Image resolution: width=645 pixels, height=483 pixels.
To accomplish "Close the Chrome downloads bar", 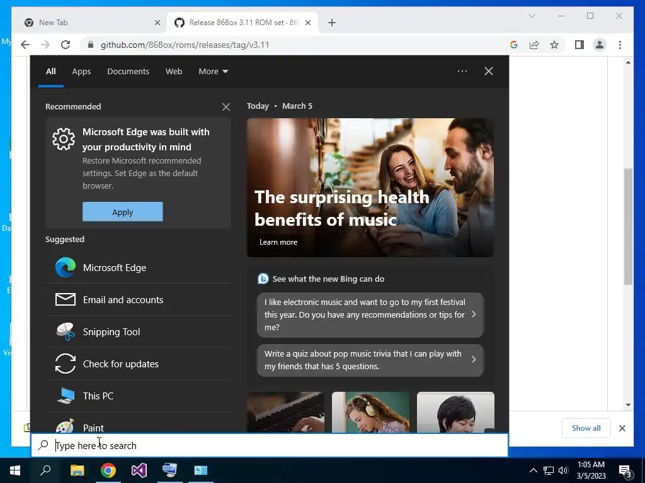I will [622, 428].
